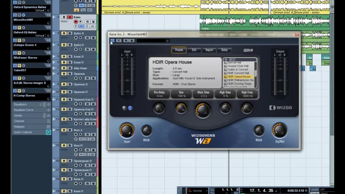The image size is (345, 194).
Task: Click the Main Time knob
Action: 203,110
